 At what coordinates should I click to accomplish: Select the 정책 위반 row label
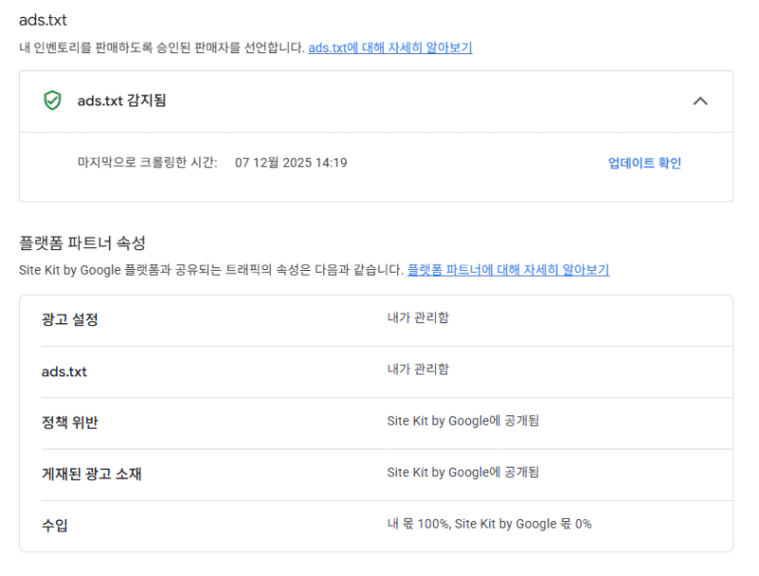[x=70, y=423]
